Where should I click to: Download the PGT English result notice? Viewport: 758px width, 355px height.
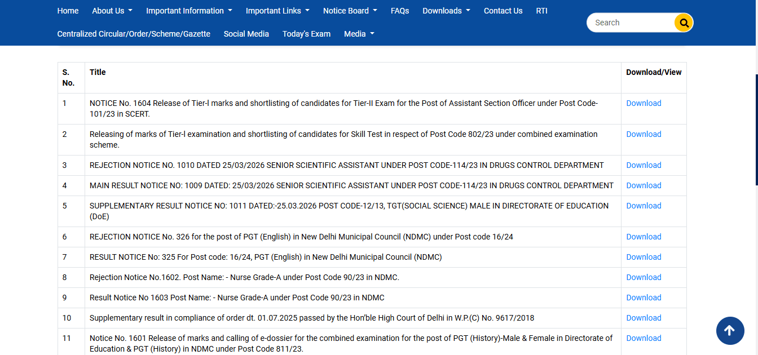(643, 257)
